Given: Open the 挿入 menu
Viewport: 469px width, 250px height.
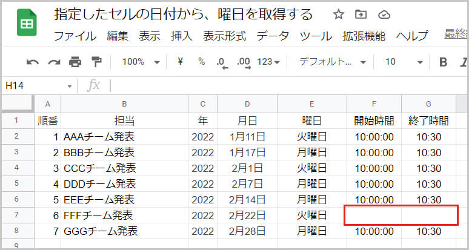Looking at the screenshot, I should pyautogui.click(x=182, y=36).
